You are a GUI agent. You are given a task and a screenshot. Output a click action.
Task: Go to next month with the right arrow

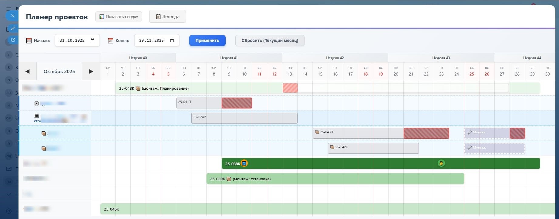click(x=91, y=72)
